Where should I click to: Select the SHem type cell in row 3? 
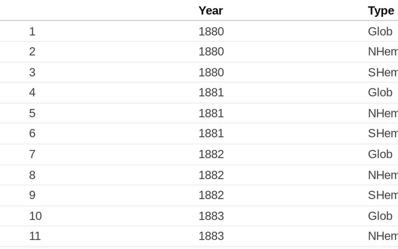click(x=382, y=72)
